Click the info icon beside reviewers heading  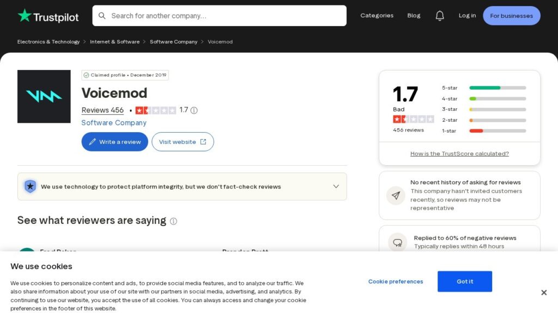173,221
